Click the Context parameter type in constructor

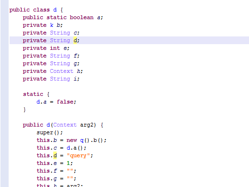point(65,125)
